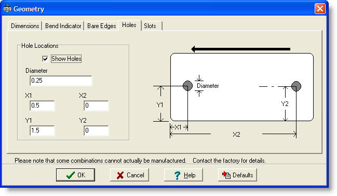
Task: Click the Cancel button label
Action: pos(136,175)
